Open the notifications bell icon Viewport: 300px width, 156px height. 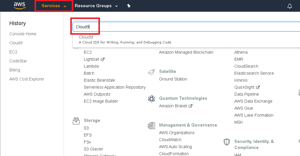[290, 6]
